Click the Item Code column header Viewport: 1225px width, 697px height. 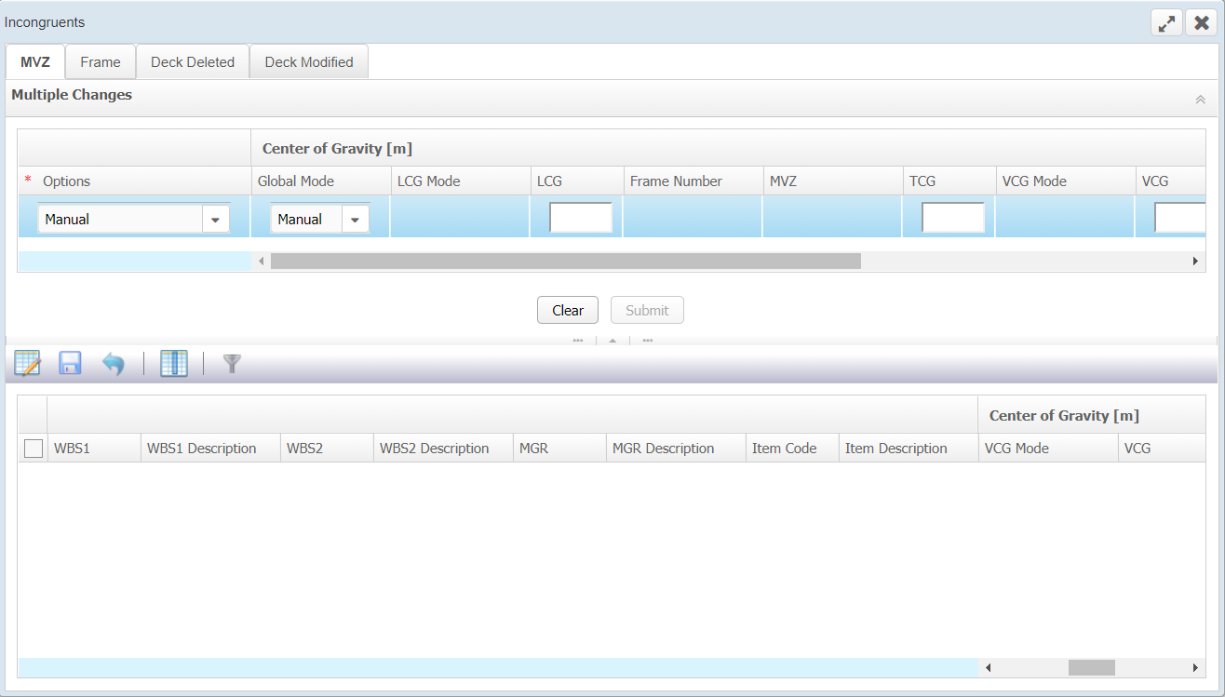(x=792, y=449)
